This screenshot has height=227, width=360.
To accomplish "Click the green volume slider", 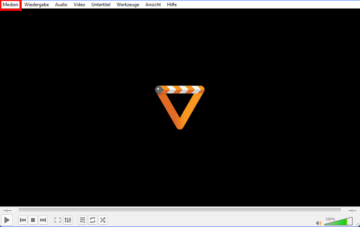I will (x=338, y=222).
